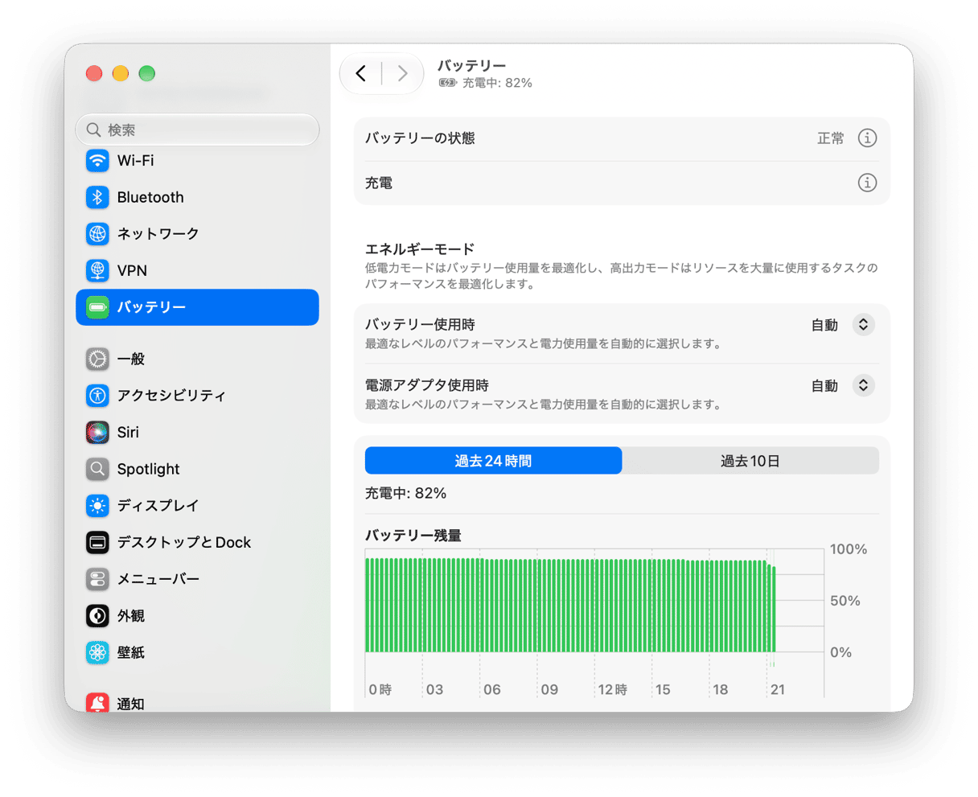Click the アクセシビリティ icon
Viewport: 978px width, 797px height.
(x=97, y=395)
